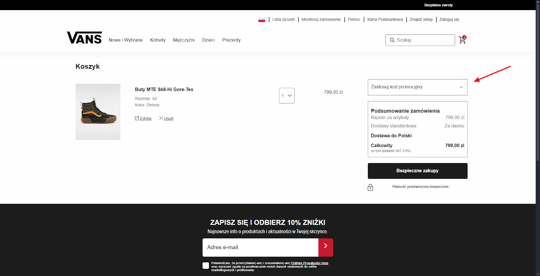
Task: Submit email with red arrow button
Action: click(x=326, y=247)
